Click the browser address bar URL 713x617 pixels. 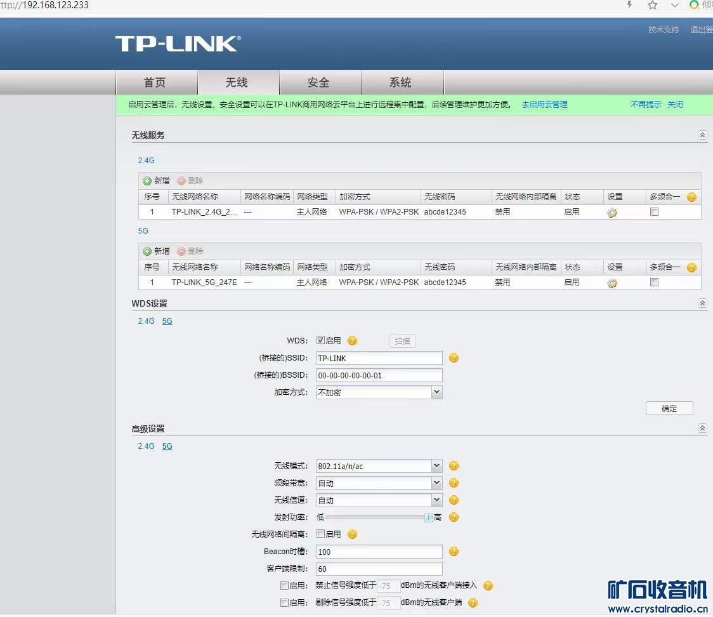[x=44, y=6]
